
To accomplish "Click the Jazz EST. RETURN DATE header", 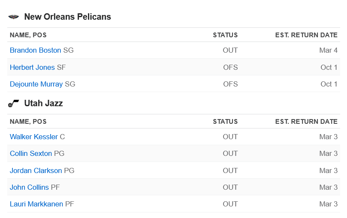I will point(306,122).
